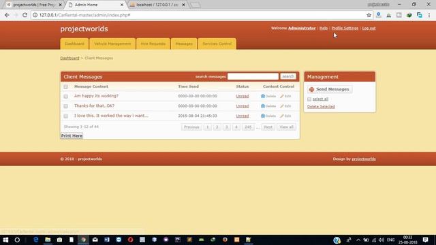Image resolution: width=436 pixels, height=245 pixels.
Task: Close the 'Admin Home' browser tab
Action: click(122, 5)
